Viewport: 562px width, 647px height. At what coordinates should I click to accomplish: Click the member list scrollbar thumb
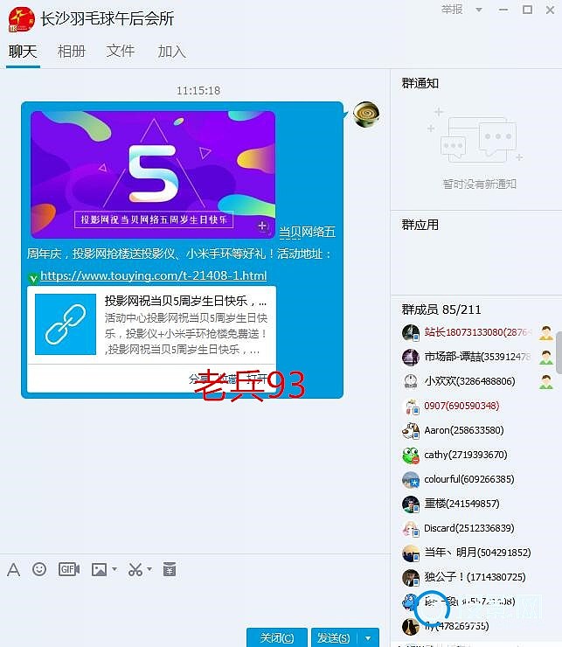pyautogui.click(x=559, y=352)
